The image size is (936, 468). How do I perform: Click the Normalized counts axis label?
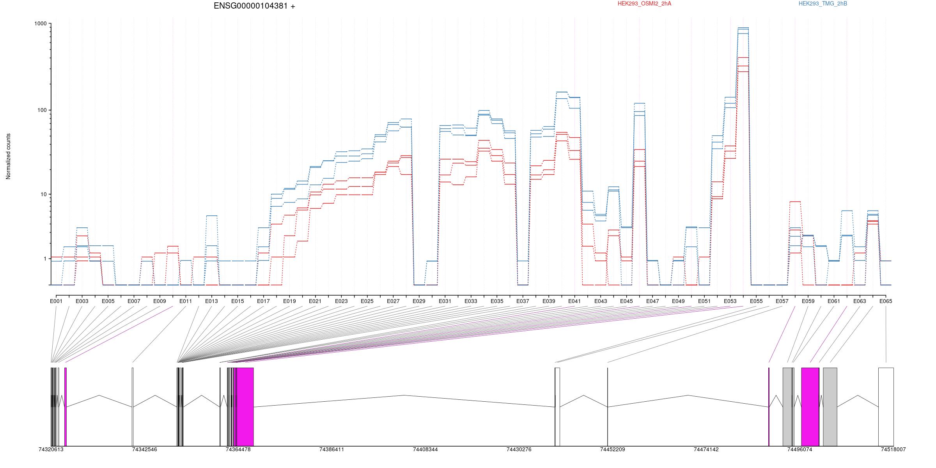pyautogui.click(x=8, y=156)
